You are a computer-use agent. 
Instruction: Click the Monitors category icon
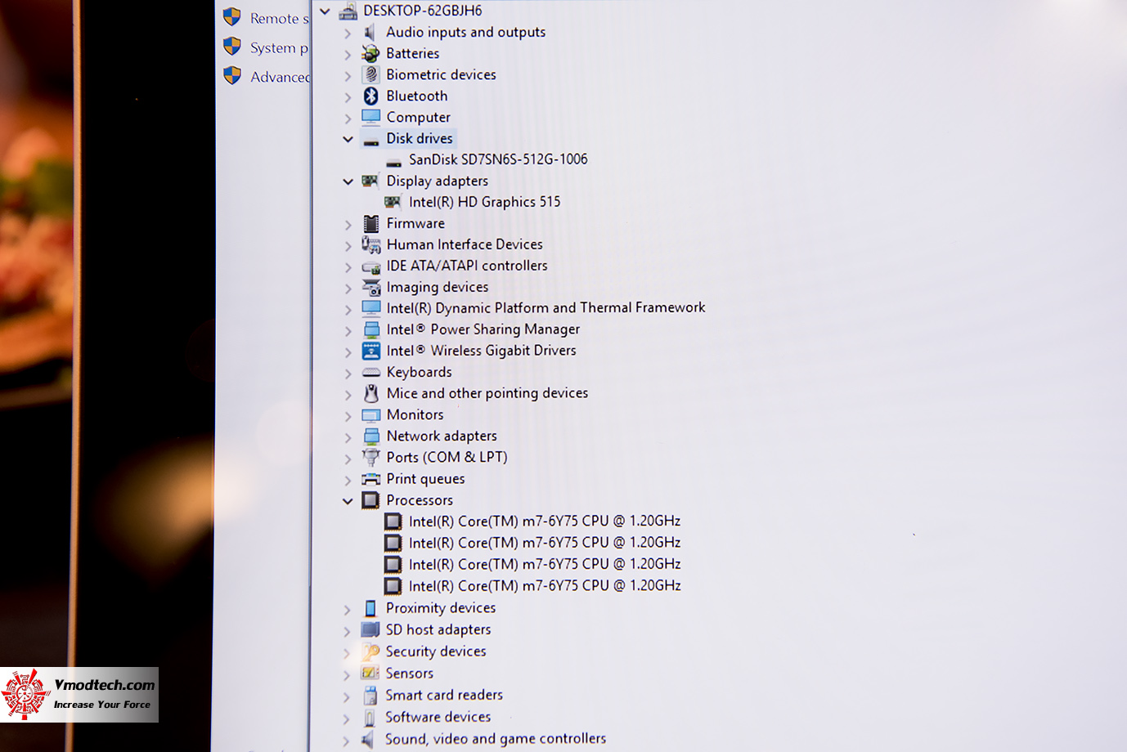371,414
